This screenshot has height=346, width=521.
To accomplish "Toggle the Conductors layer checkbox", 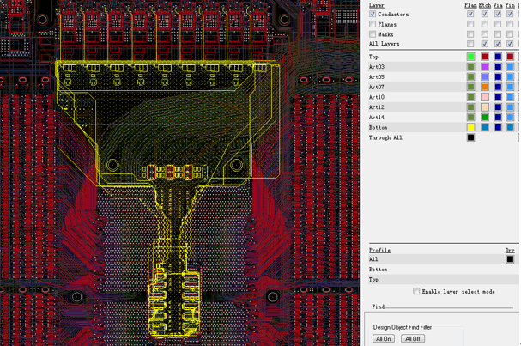I will [x=373, y=15].
